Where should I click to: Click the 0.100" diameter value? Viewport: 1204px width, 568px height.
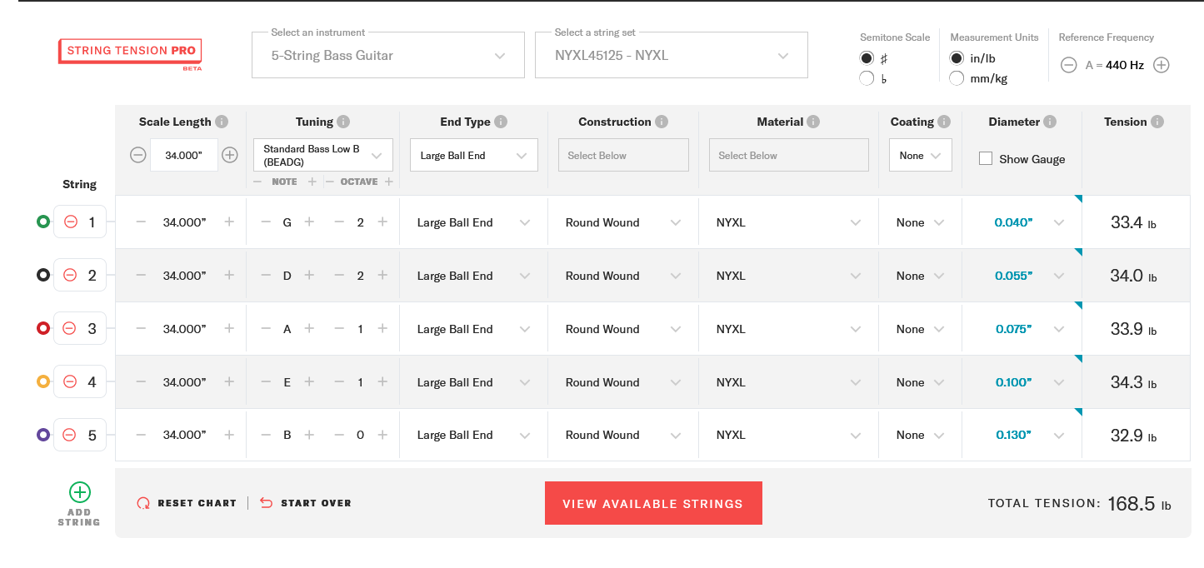(x=1013, y=382)
